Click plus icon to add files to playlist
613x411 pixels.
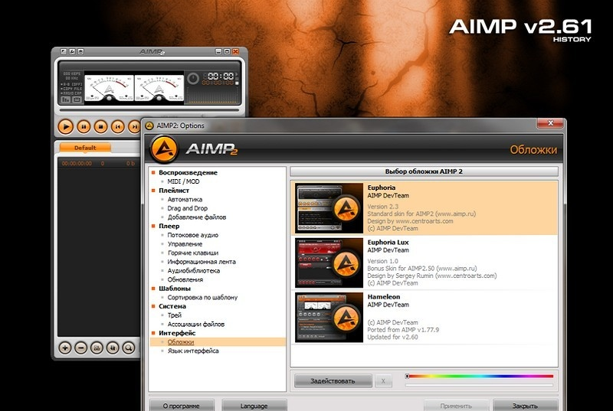(65, 347)
